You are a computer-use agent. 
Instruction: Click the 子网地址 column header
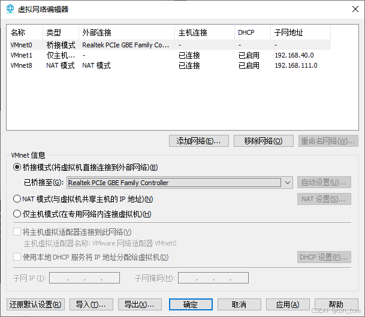click(300, 32)
